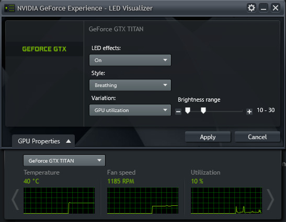Screen dimensions: 286x222
Task: Click the 10 - 30 brightness value
Action: click(x=266, y=110)
